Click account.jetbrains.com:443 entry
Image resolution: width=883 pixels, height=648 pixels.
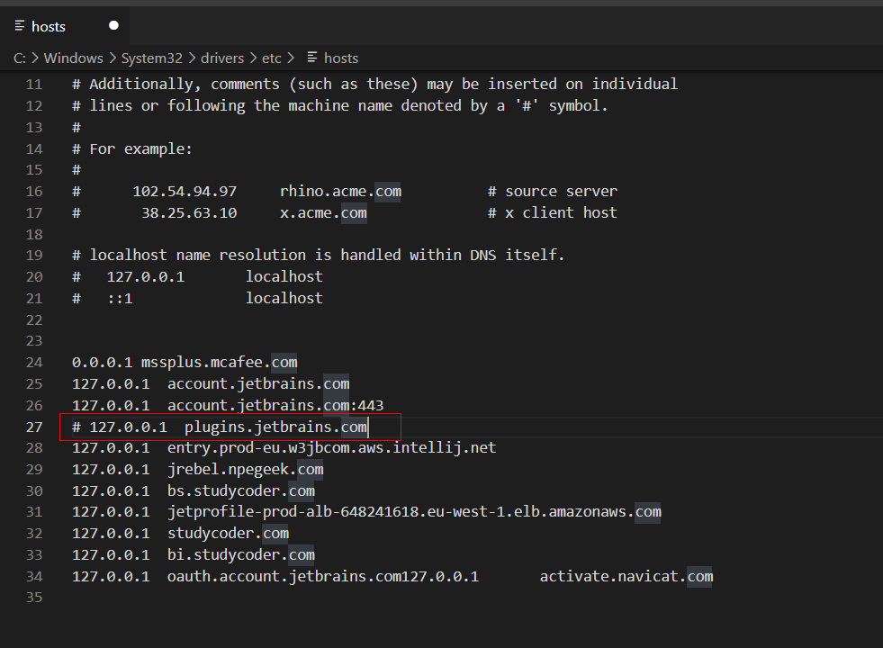click(275, 405)
